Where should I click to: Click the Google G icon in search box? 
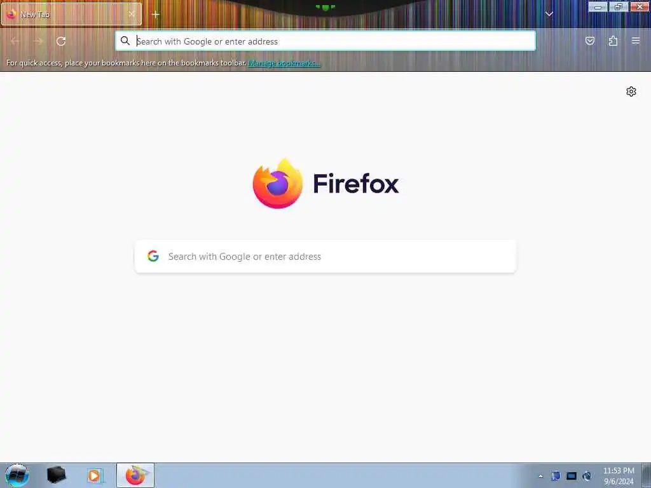coord(153,256)
